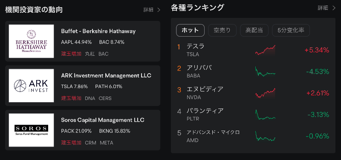Open ARK Investment Management LLC title
The width and height of the screenshot is (341, 160).
pos(106,76)
